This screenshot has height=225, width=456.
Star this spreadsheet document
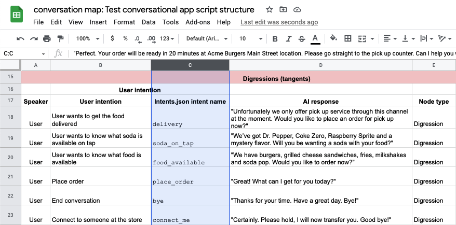click(x=269, y=10)
